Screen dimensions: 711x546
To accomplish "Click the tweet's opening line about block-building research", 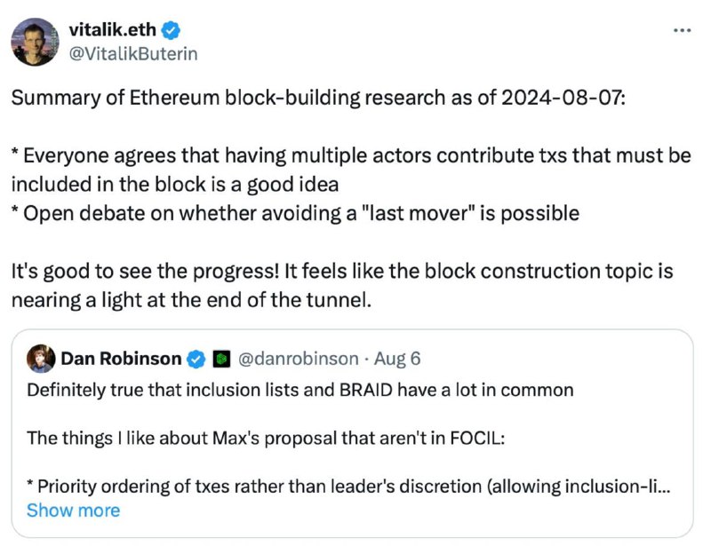I will (x=318, y=98).
